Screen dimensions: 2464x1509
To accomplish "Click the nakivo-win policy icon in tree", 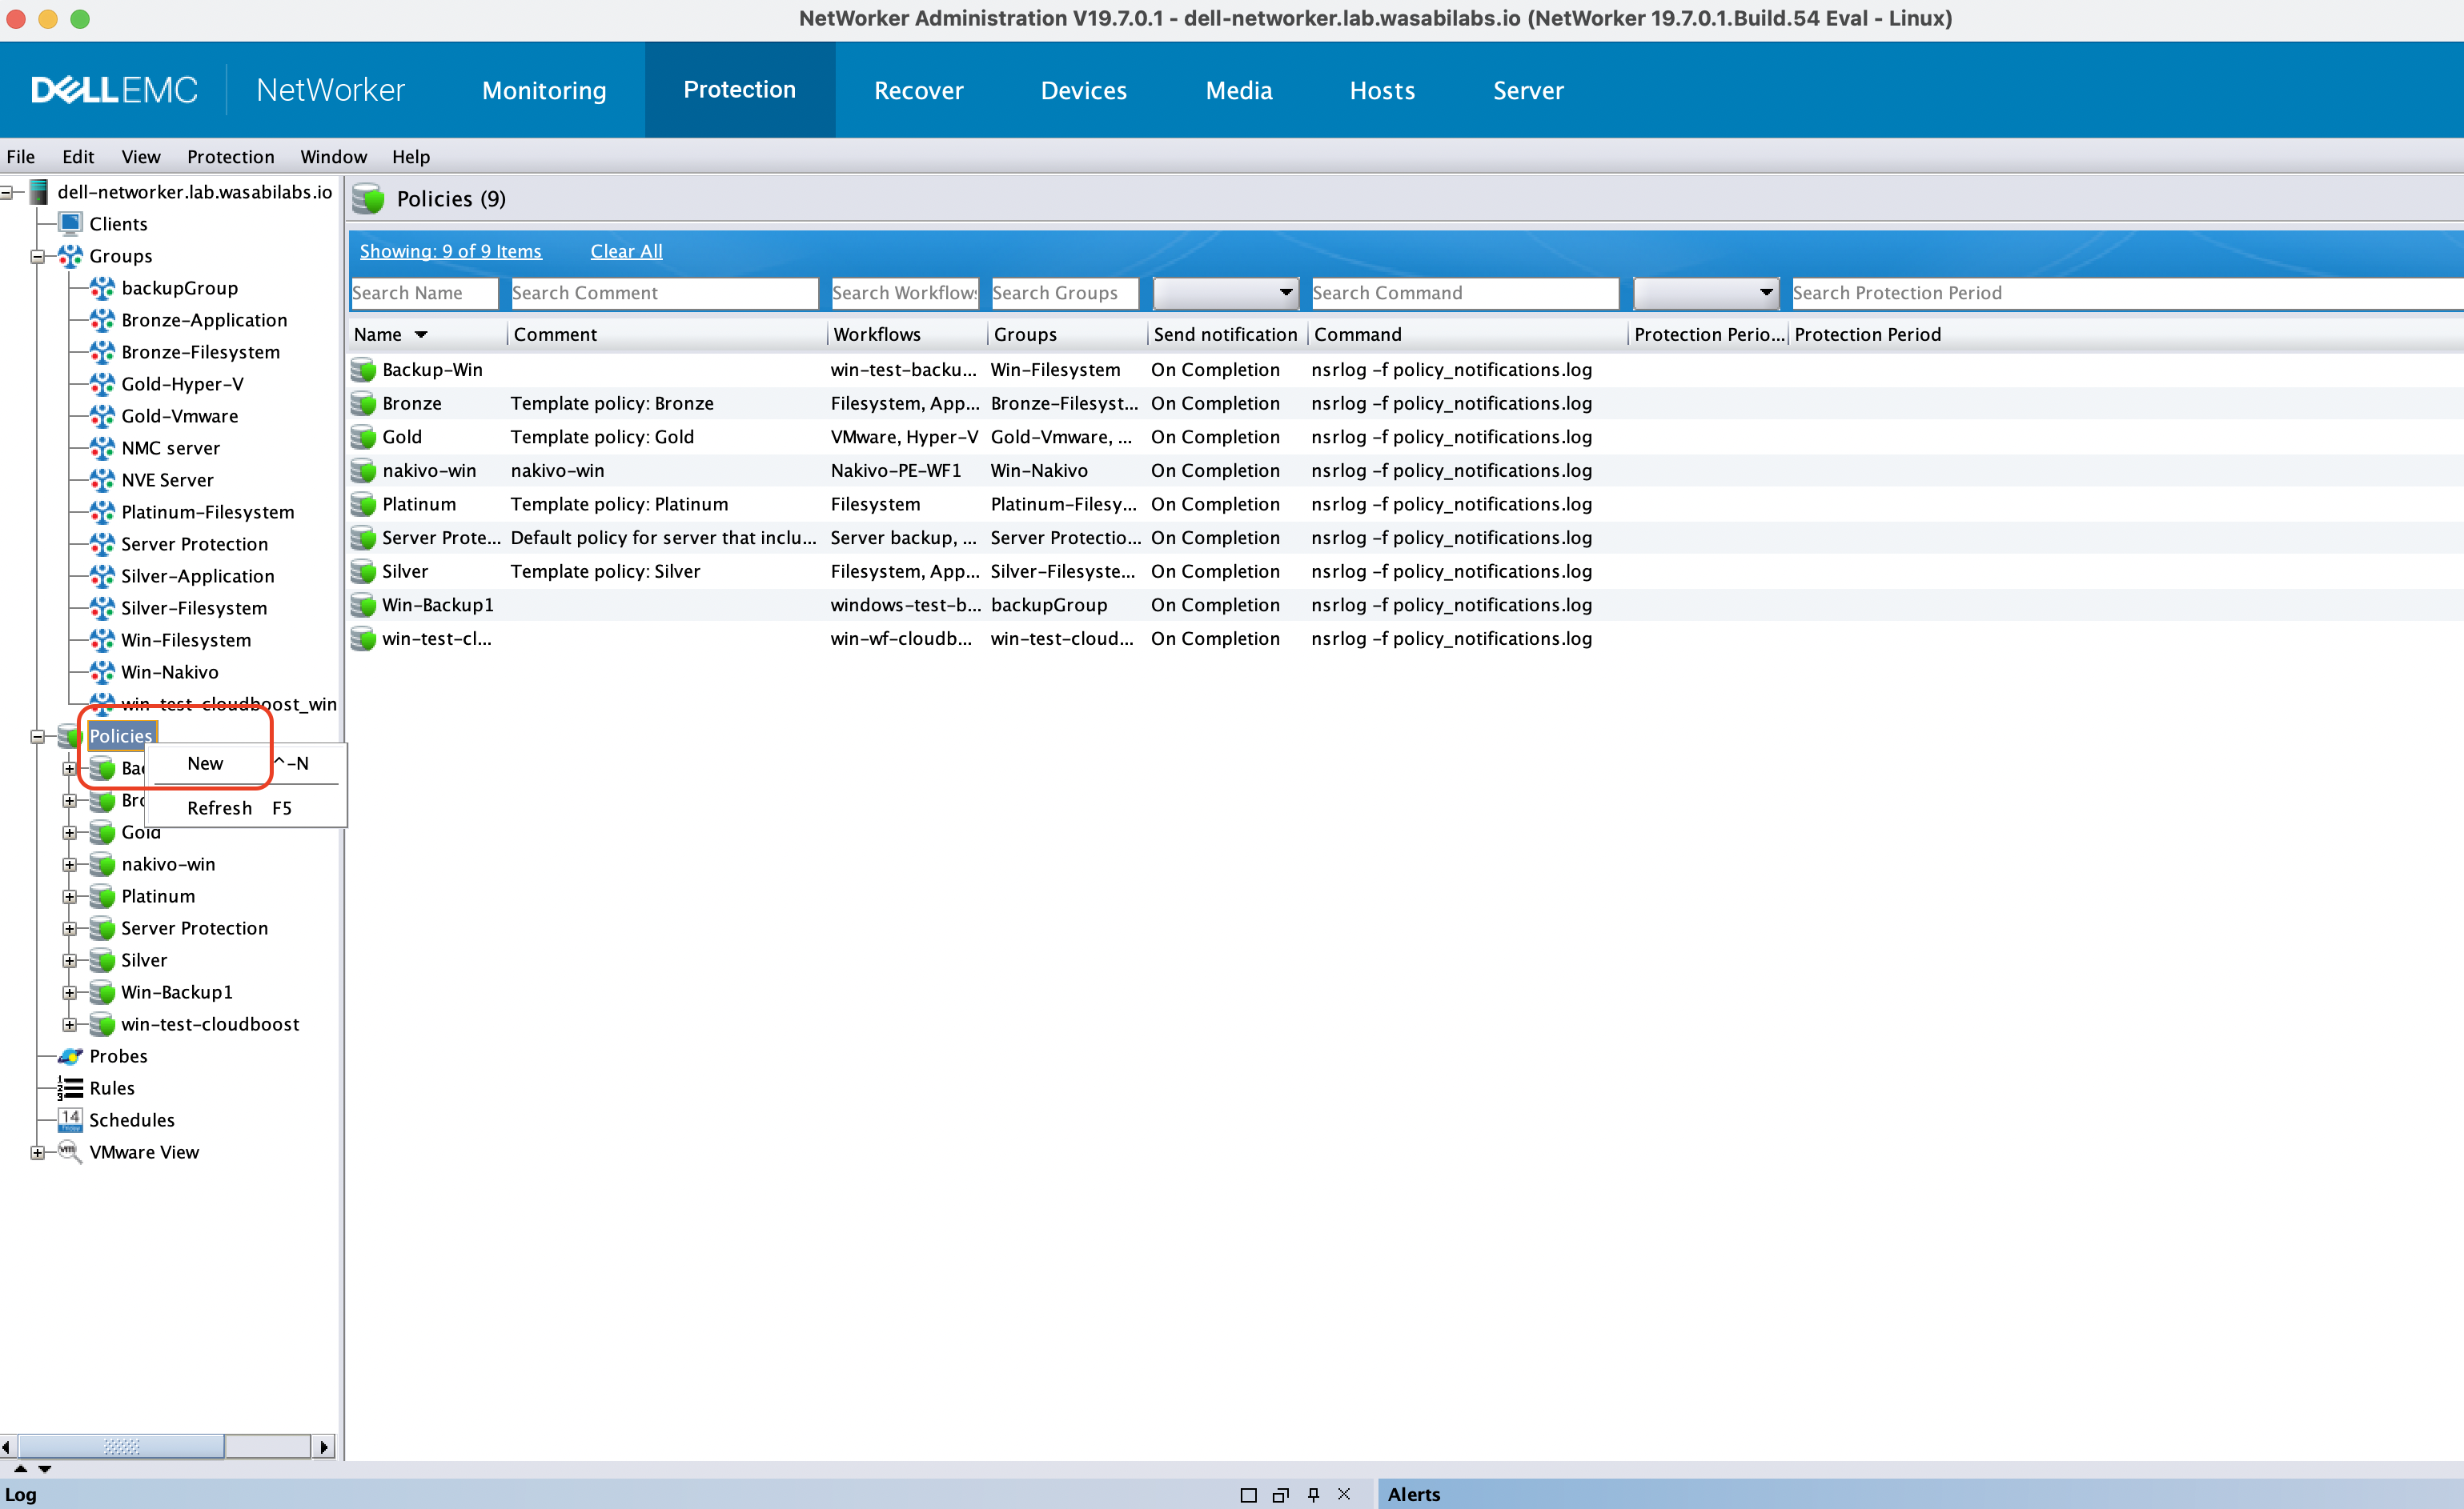I will coord(102,864).
